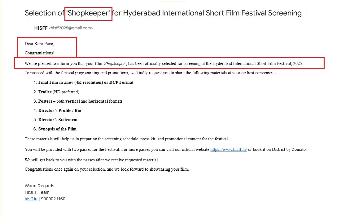Click 'Synopsis of the Film' list item
Screen dimensions: 359x217
(x=57, y=129)
